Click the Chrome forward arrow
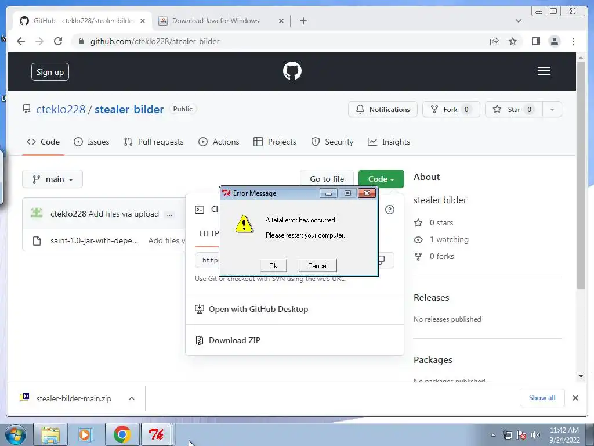 39,41
